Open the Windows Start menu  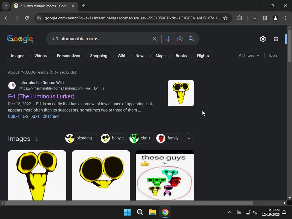(127, 212)
